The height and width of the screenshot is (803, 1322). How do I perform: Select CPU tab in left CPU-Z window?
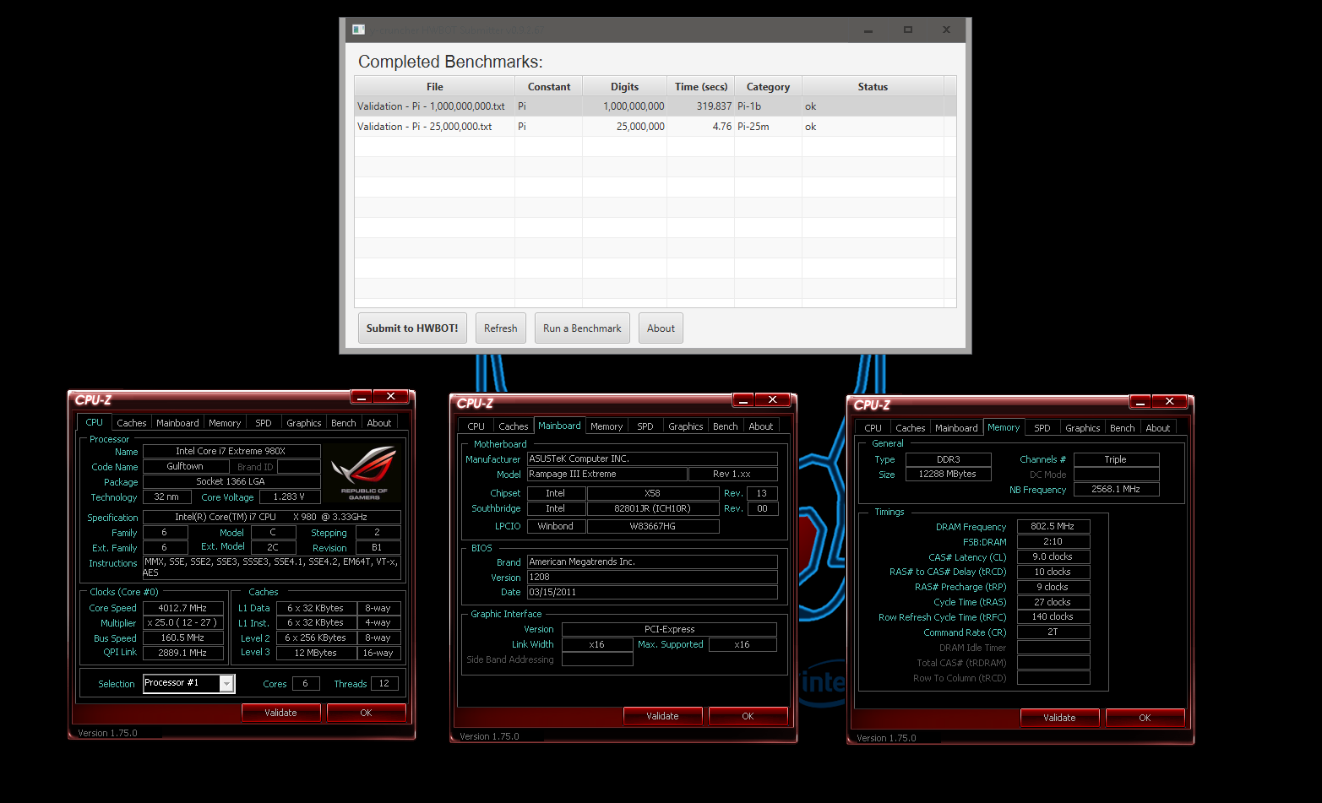[95, 422]
